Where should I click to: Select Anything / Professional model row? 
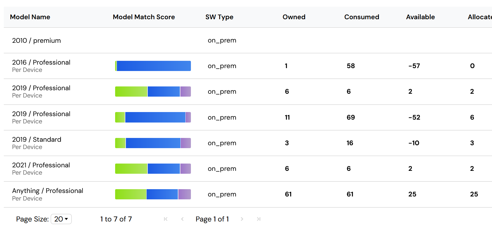(x=48, y=191)
